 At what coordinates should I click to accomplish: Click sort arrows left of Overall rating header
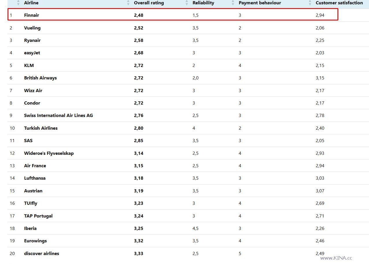click(128, 3)
